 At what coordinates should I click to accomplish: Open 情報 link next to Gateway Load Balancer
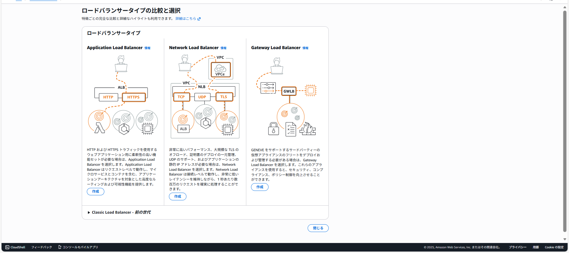305,48
